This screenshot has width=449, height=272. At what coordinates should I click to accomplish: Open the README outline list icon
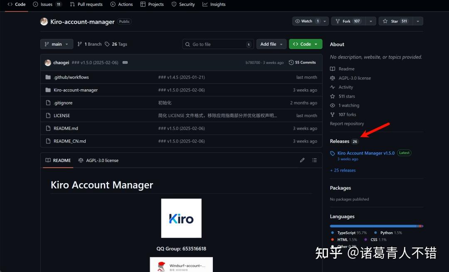(x=314, y=160)
